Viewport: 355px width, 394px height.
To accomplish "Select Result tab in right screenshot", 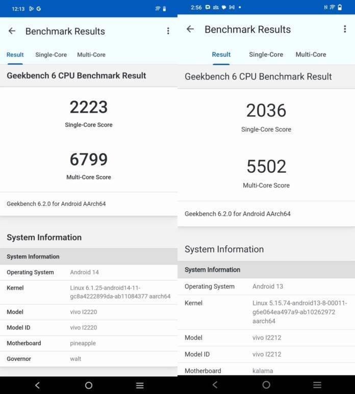I will point(221,54).
